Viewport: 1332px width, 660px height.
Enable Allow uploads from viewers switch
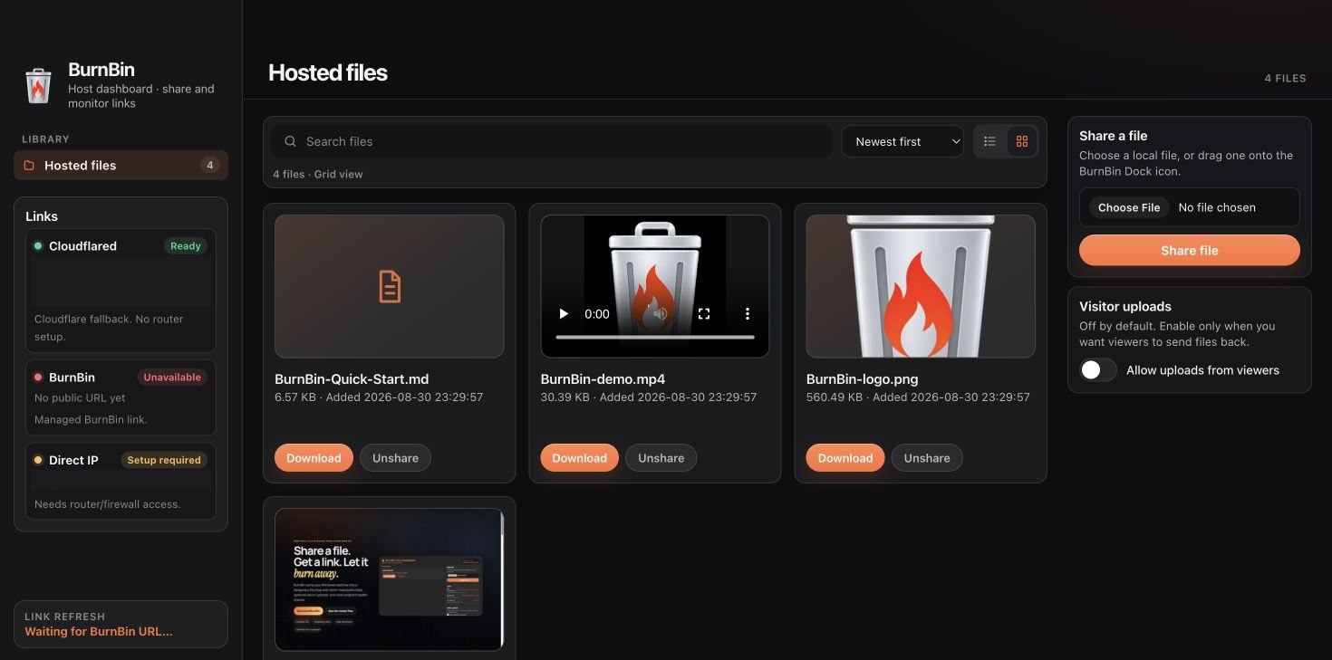pos(1098,370)
